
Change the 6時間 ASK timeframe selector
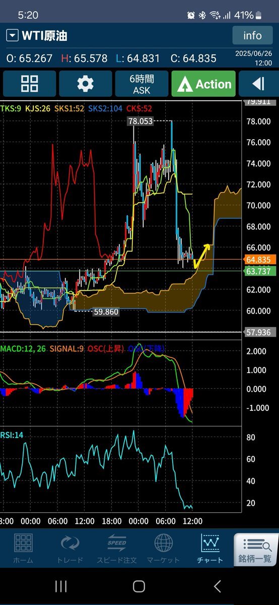[142, 84]
